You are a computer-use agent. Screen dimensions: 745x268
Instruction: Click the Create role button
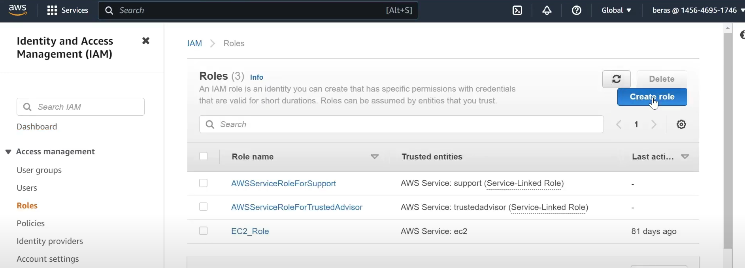(652, 97)
